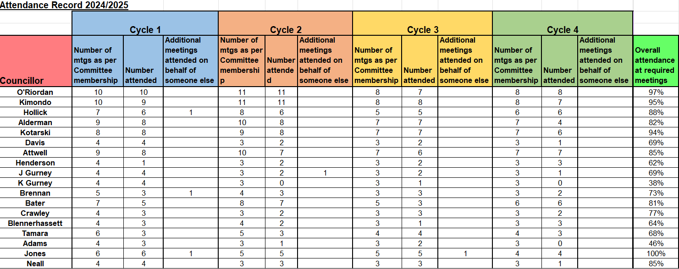
Task: Click Hollick's 88% overall attendance
Action: pos(656,112)
